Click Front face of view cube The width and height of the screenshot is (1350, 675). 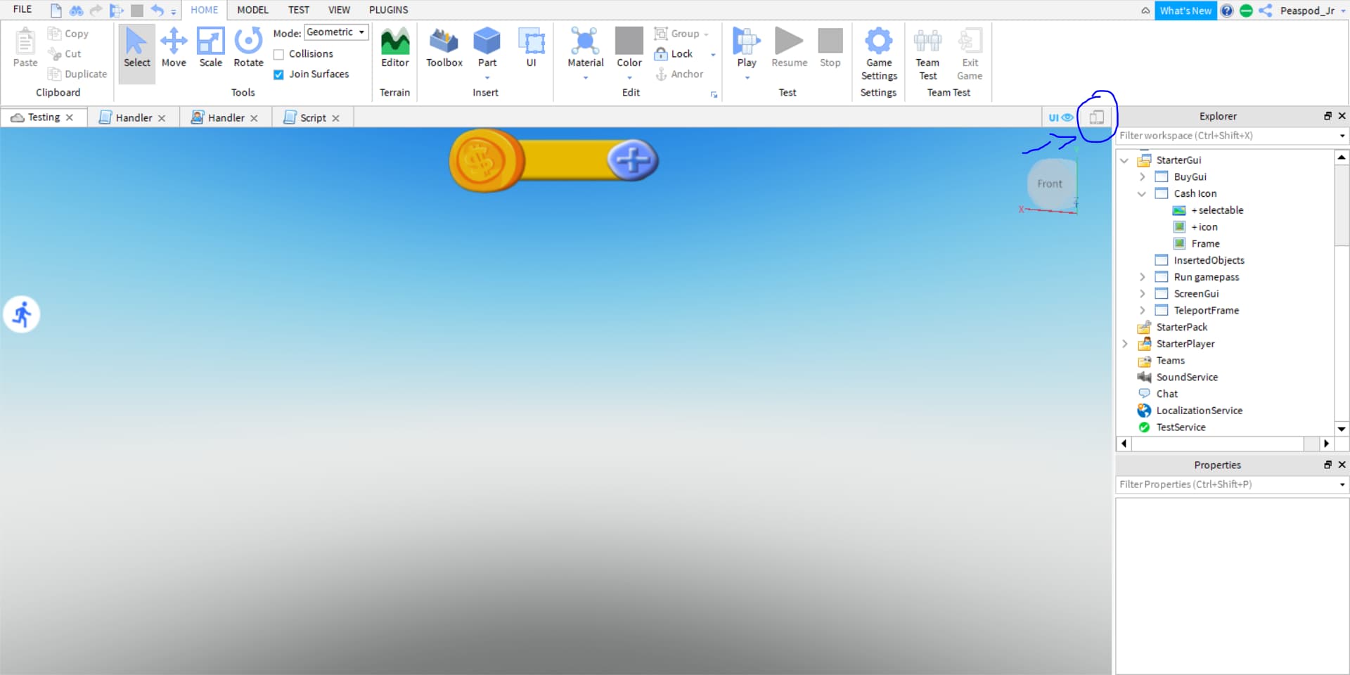[x=1050, y=184]
